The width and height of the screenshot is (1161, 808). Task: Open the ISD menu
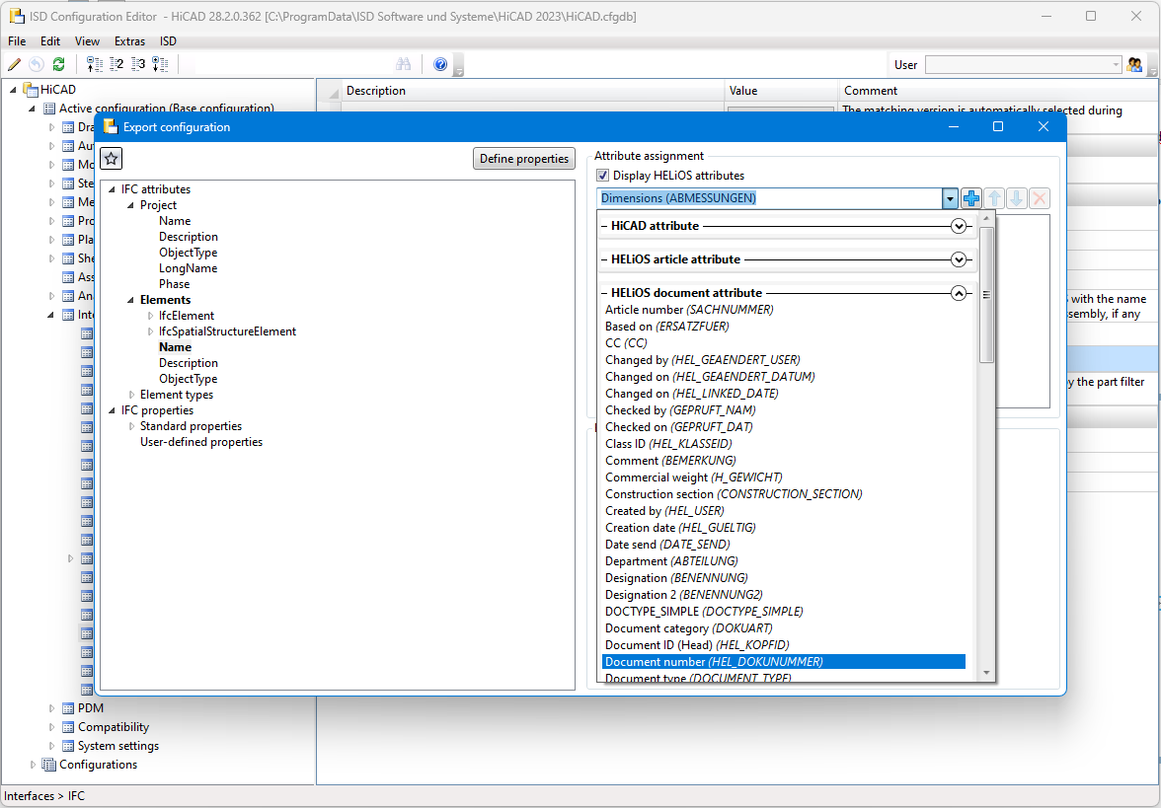[x=168, y=41]
